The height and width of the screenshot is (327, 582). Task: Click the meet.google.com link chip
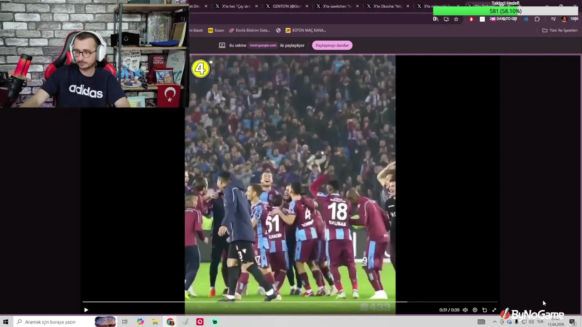[x=263, y=45]
